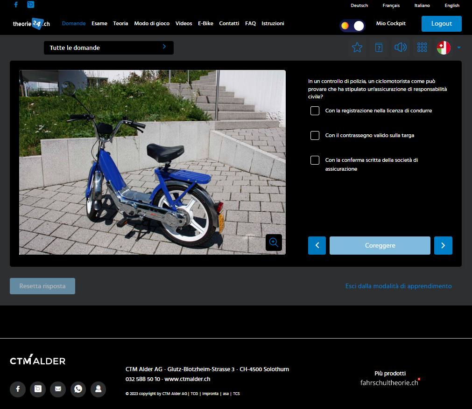Open the TCG footer link

(x=194, y=394)
